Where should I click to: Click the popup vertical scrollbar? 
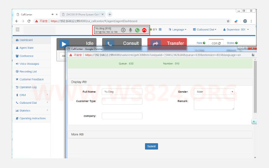coord(255,87)
